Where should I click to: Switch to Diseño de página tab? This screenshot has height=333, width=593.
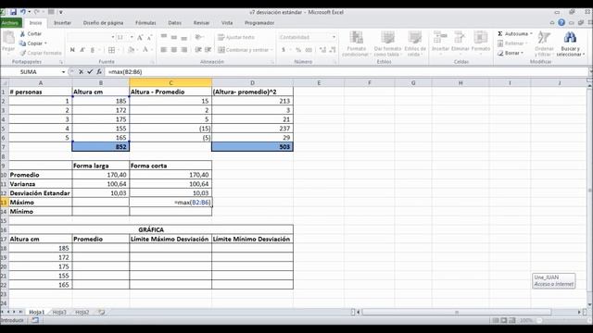coord(103,22)
